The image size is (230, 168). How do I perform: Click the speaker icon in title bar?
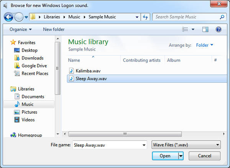pos(5,6)
